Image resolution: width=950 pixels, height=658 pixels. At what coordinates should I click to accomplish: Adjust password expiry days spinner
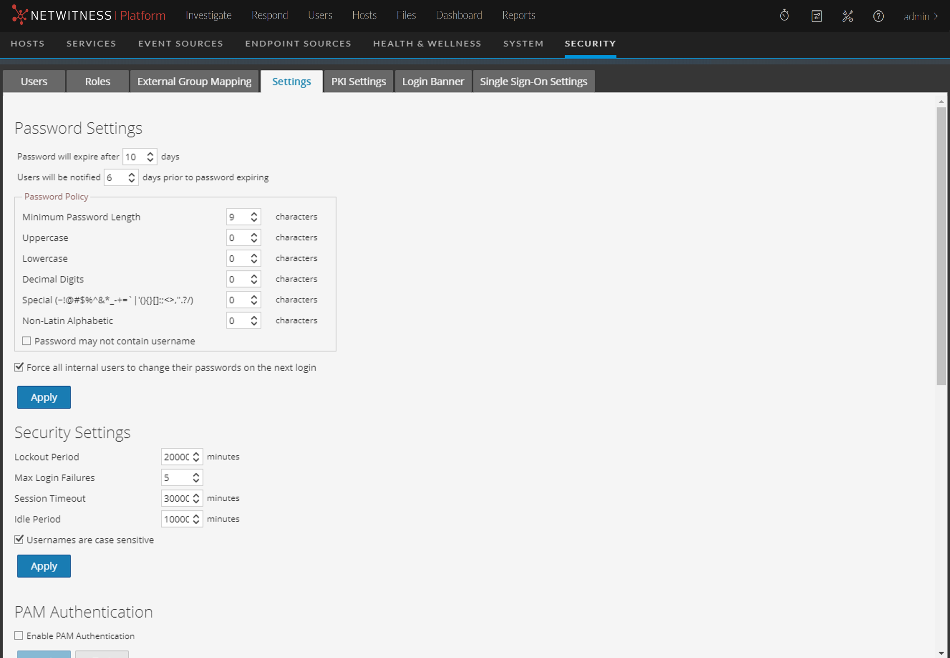pyautogui.click(x=150, y=157)
